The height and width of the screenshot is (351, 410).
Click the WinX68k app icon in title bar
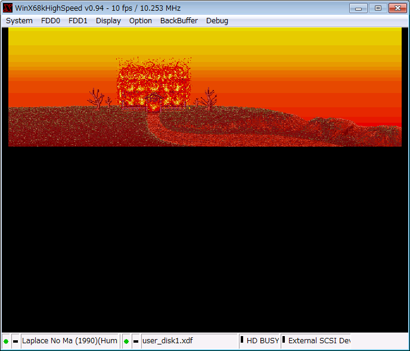(8, 8)
